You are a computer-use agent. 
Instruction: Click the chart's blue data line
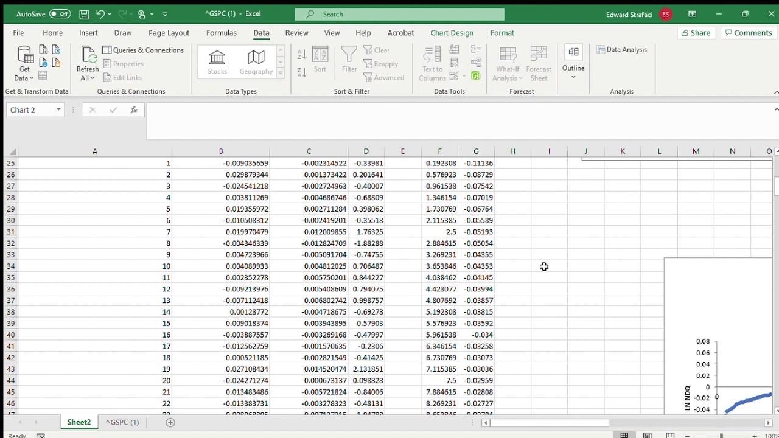pyautogui.click(x=749, y=401)
